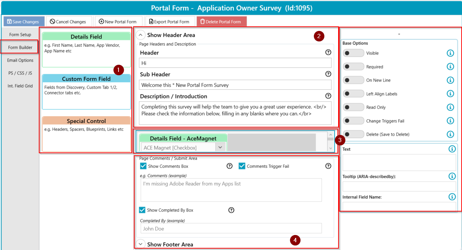The image size is (462, 250).
Task: Click the Description / Introduction text area
Action: pyautogui.click(x=235, y=113)
